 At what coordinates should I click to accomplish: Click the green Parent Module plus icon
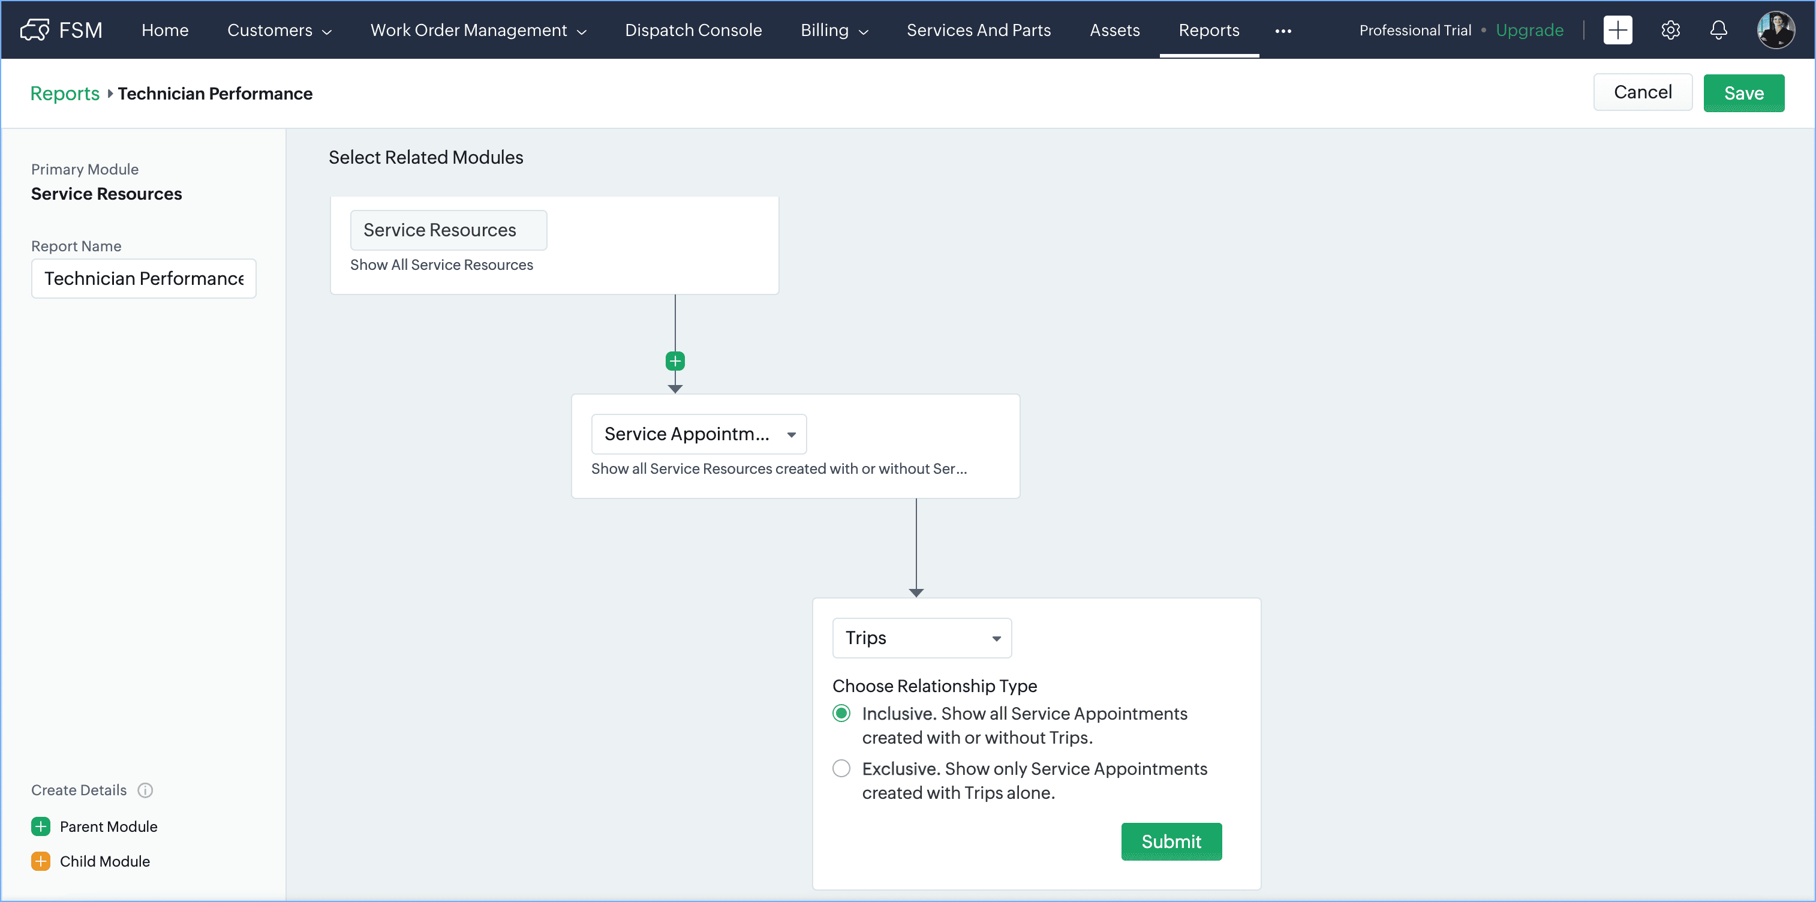tap(41, 826)
